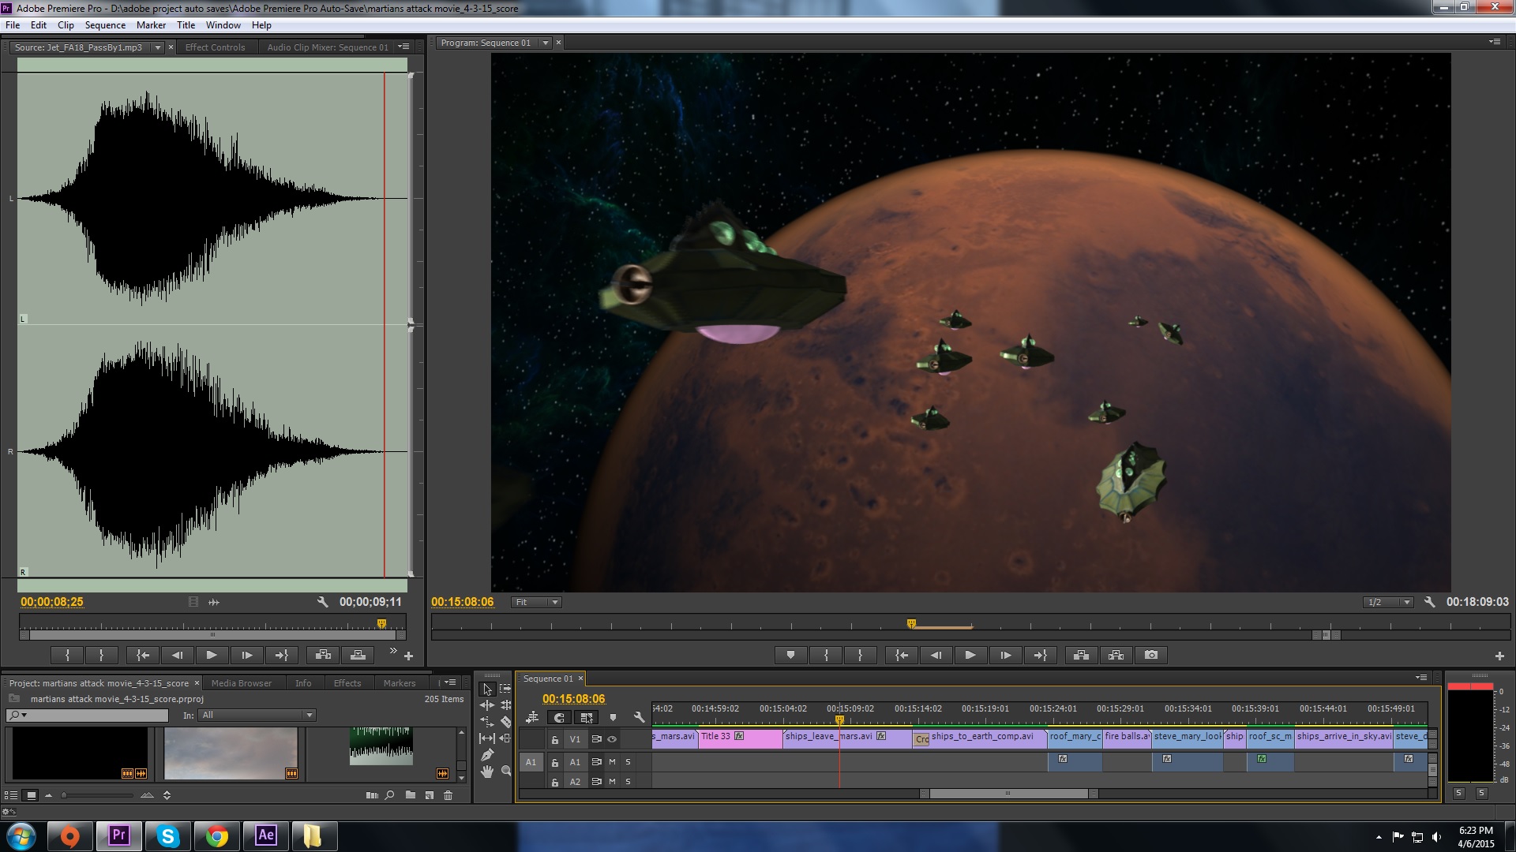This screenshot has height=852, width=1516.
Task: Click Drag Video Only filmstrip icon
Action: pyautogui.click(x=193, y=602)
